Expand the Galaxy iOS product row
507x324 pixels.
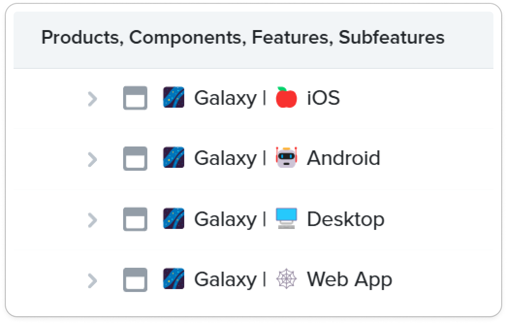(93, 99)
